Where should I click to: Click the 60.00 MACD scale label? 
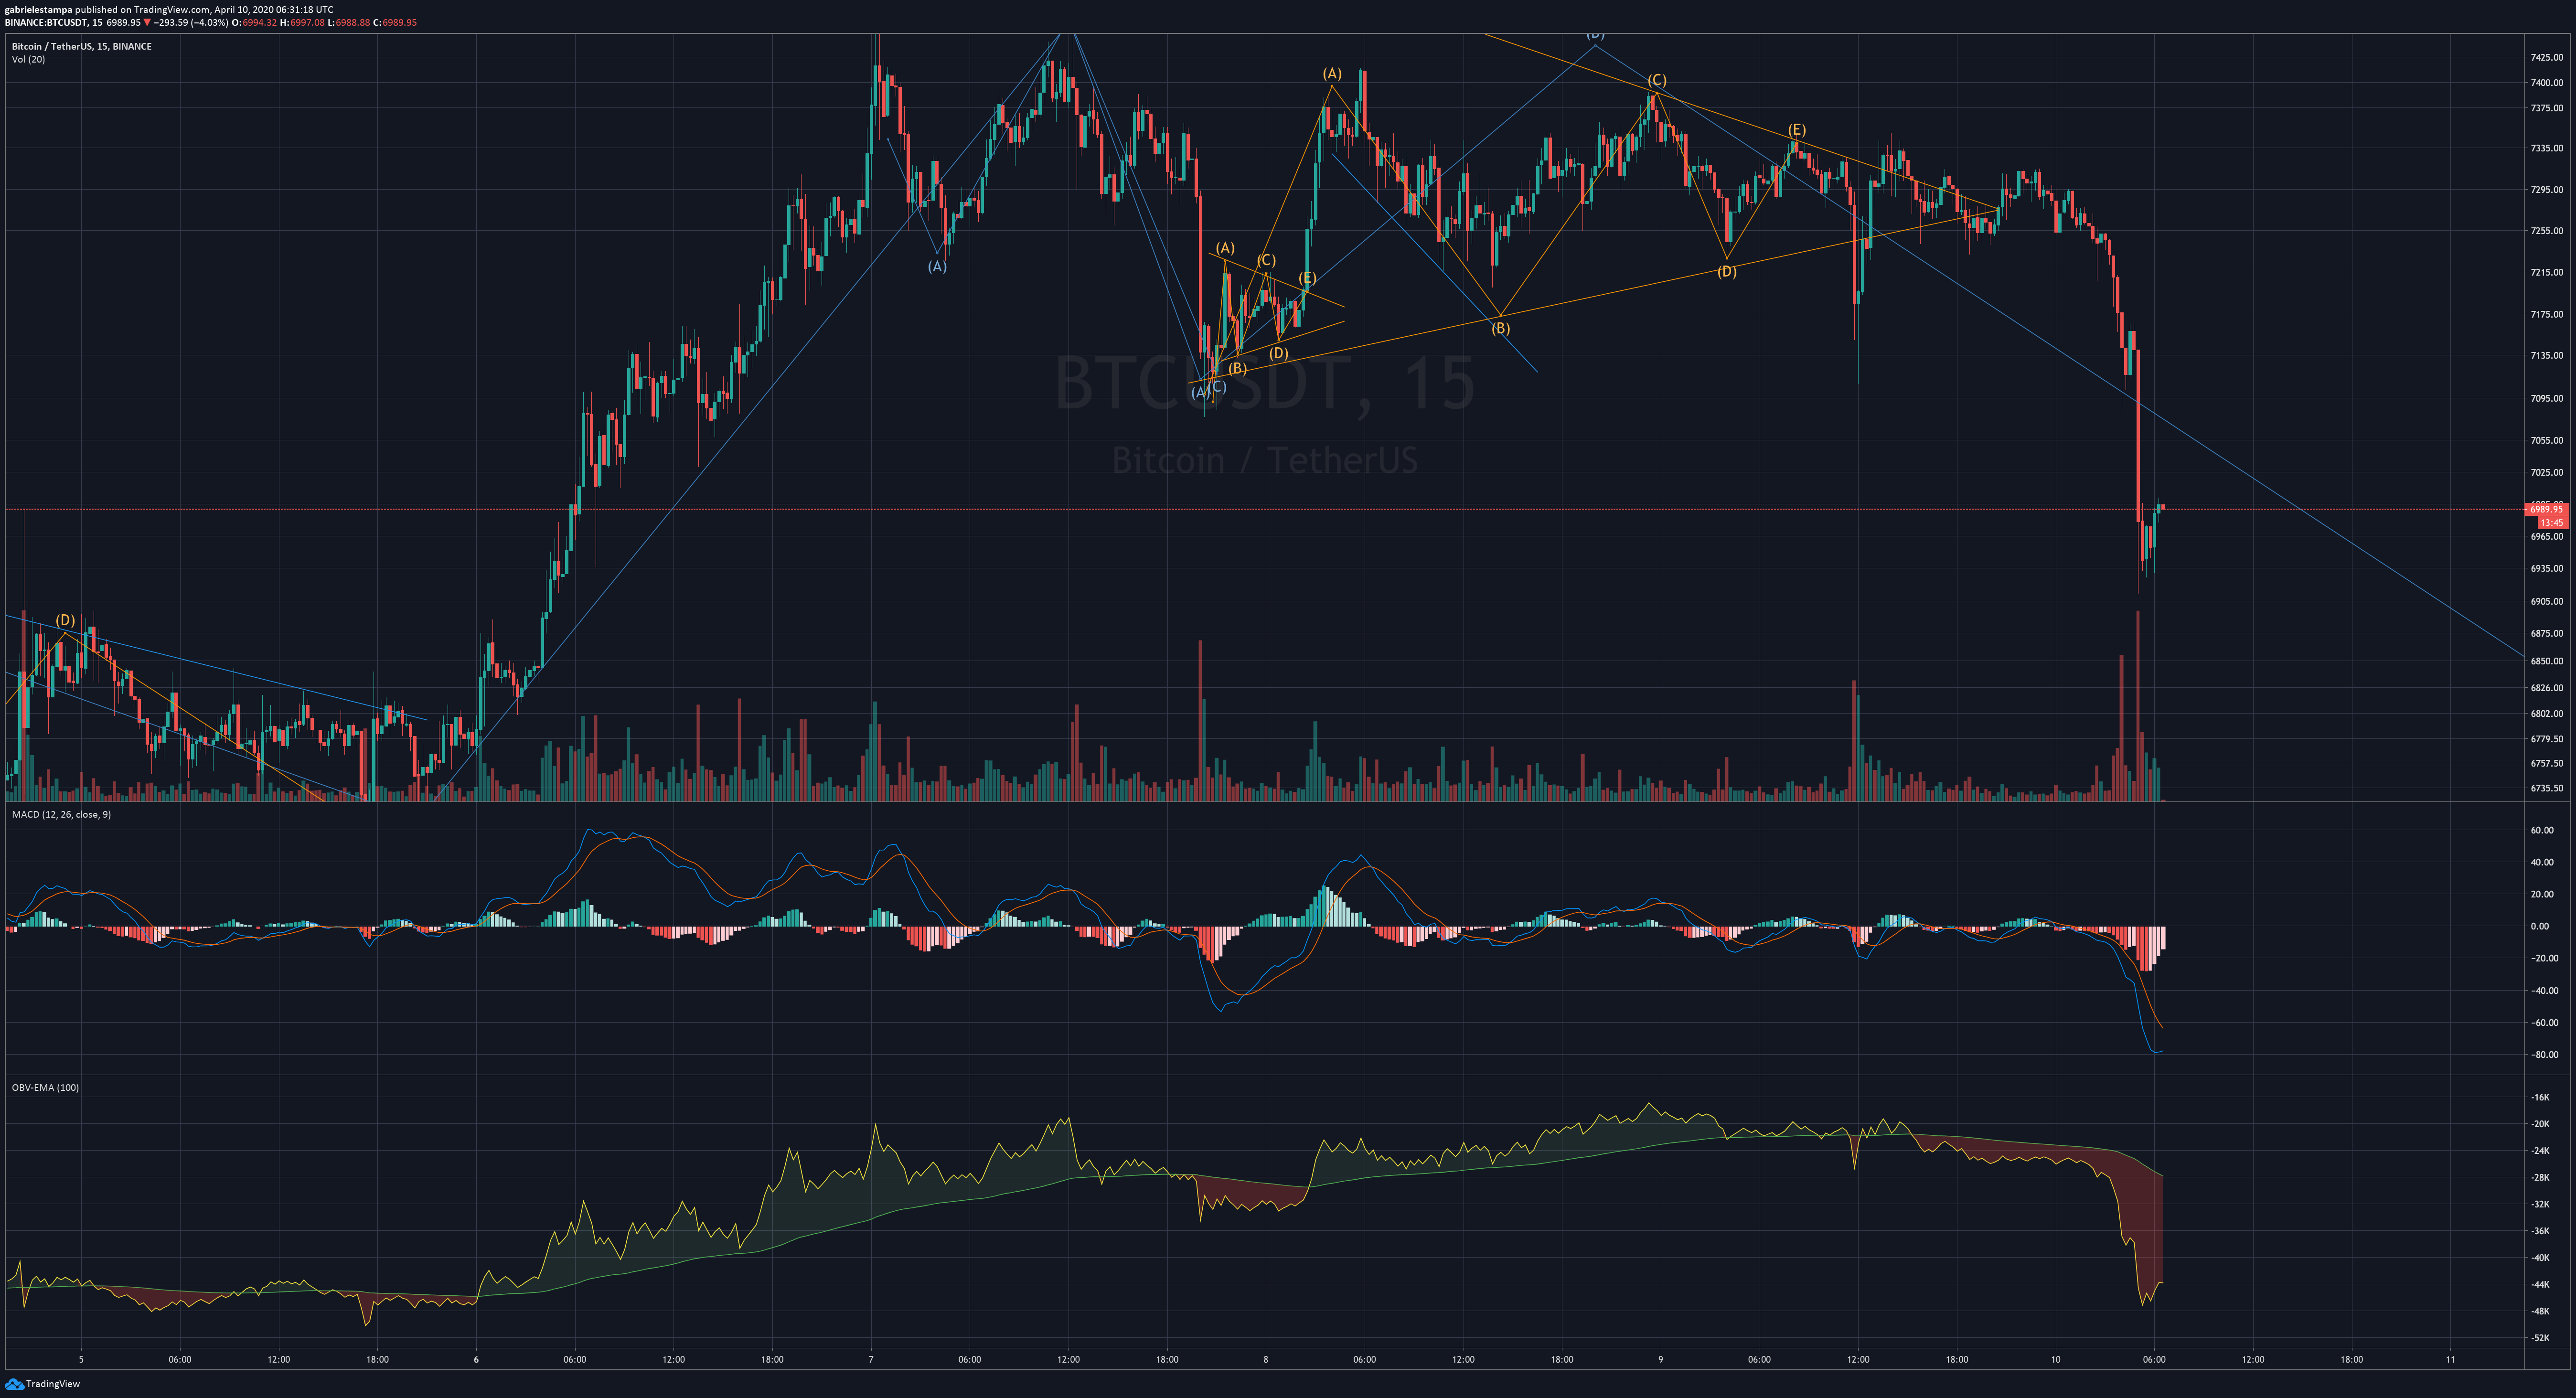(x=2541, y=830)
